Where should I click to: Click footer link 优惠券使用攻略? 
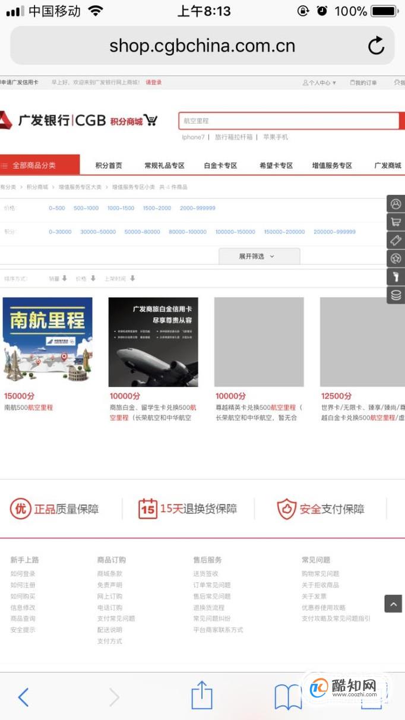click(324, 608)
